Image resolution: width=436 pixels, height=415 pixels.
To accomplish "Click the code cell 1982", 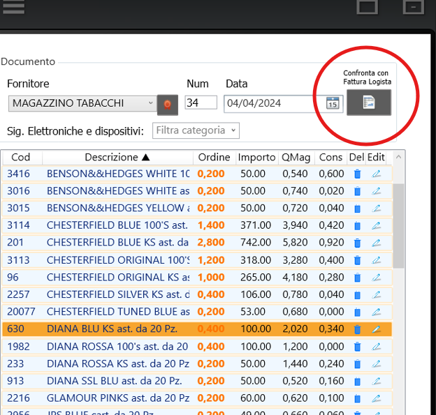I will click(18, 347).
